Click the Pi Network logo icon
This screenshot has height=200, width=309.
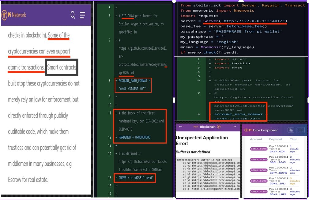[x=4, y=15]
